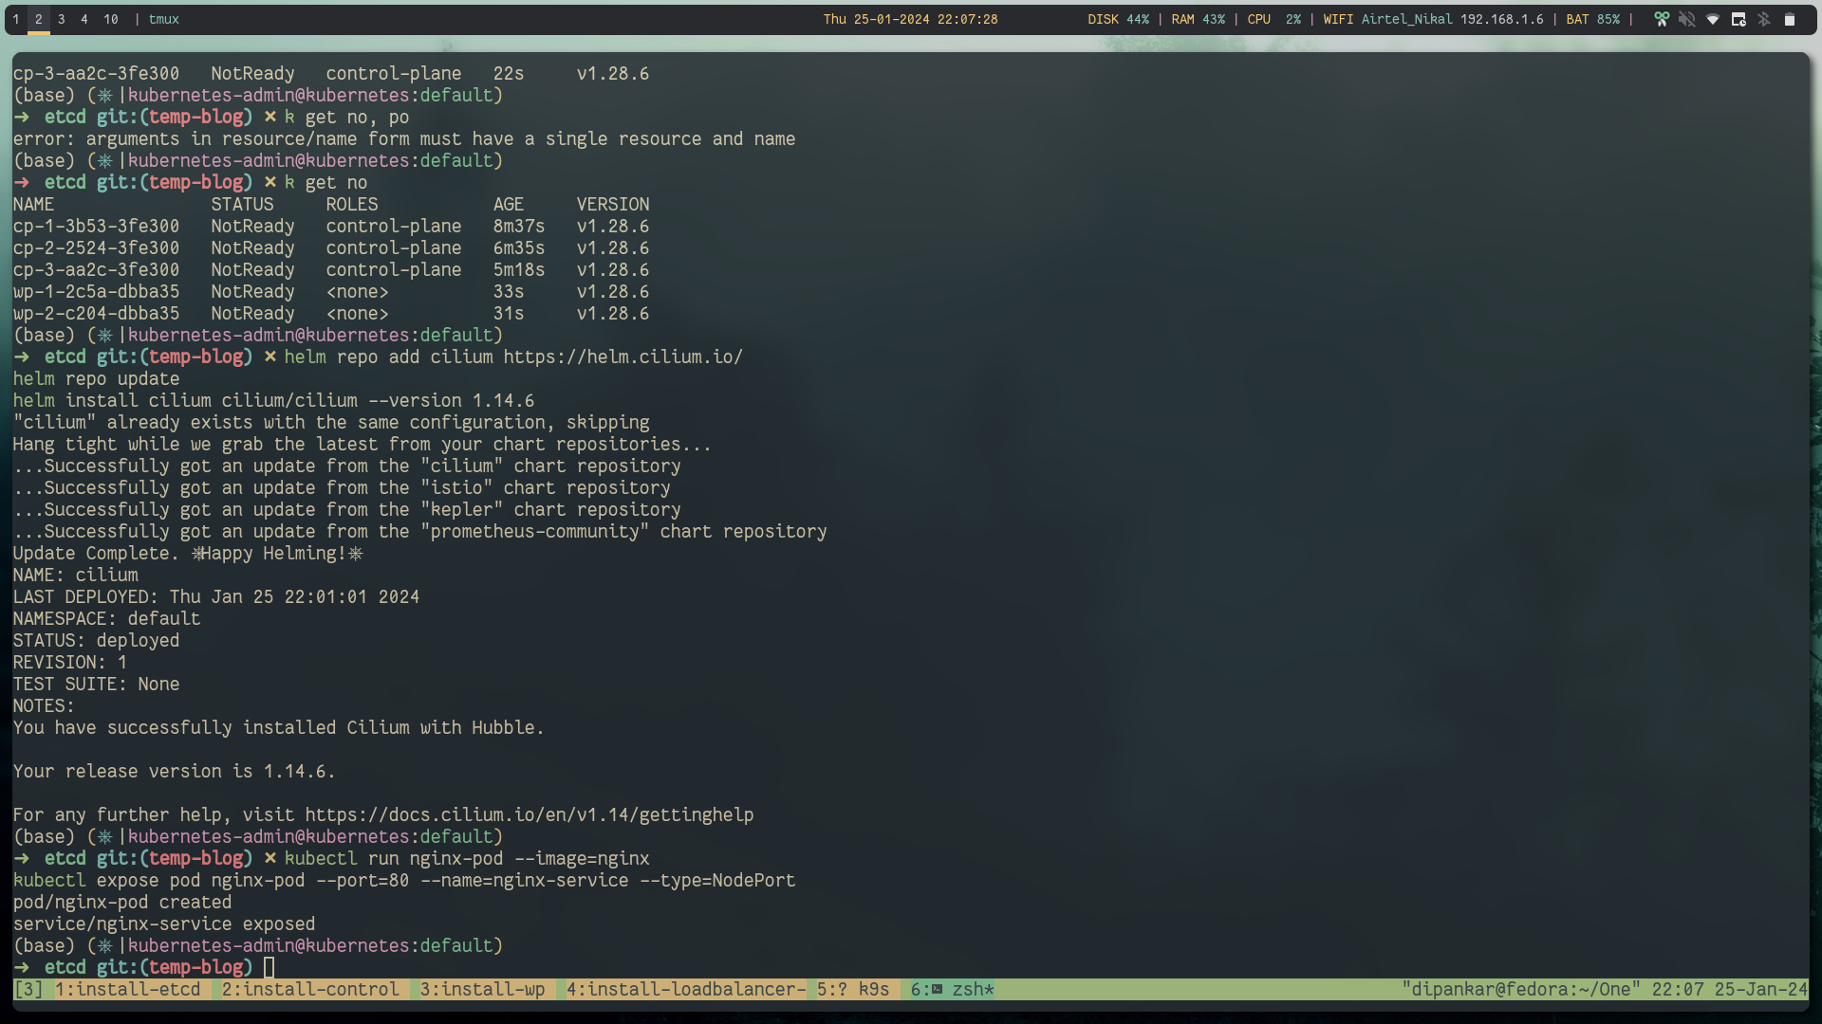Click 'Your release version is 1.14.6.' line
Screen dimensions: 1822x1024
click(175, 772)
